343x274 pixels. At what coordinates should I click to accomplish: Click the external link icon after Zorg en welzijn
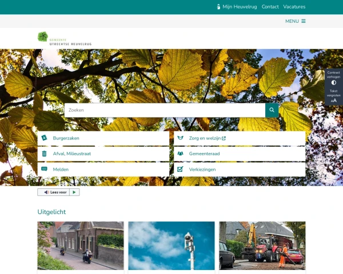(224, 138)
